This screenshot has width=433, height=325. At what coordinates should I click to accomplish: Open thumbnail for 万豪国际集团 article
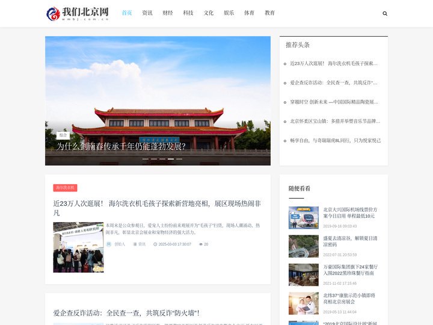click(x=304, y=274)
